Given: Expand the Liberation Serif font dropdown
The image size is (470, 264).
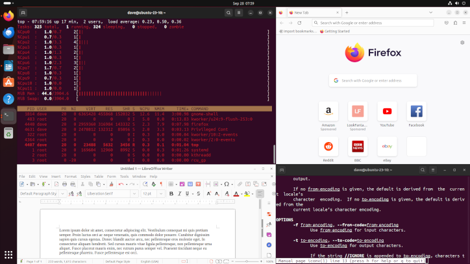Looking at the screenshot, I should click(134, 193).
